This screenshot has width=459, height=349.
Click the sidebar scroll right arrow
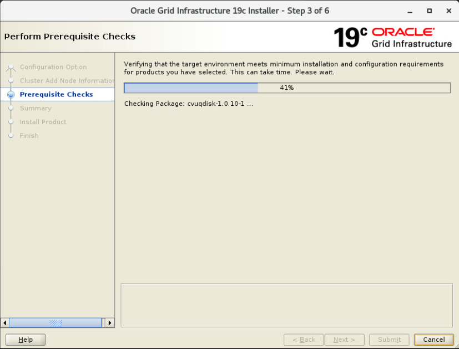coord(110,323)
